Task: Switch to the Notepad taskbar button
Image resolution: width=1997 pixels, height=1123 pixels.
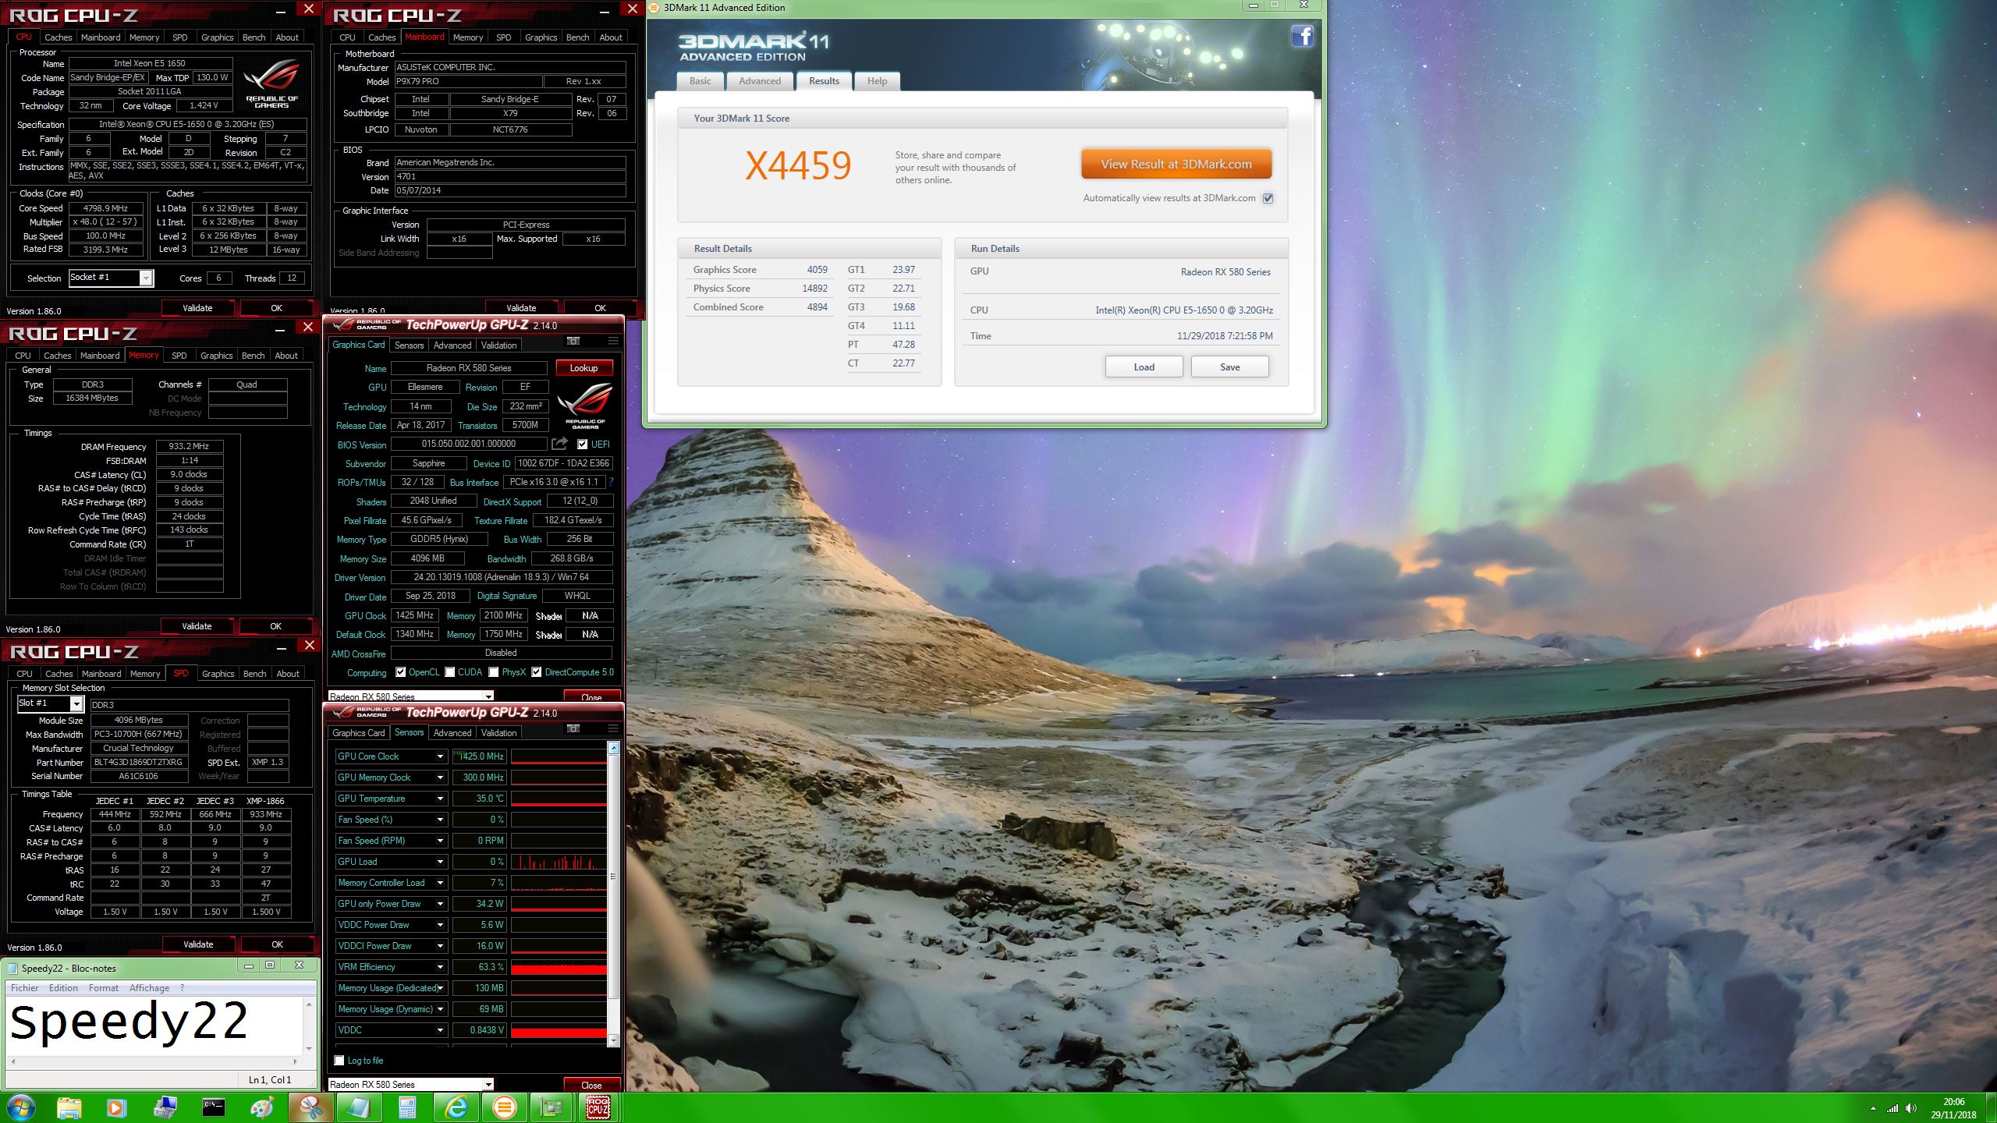Action: point(358,1107)
